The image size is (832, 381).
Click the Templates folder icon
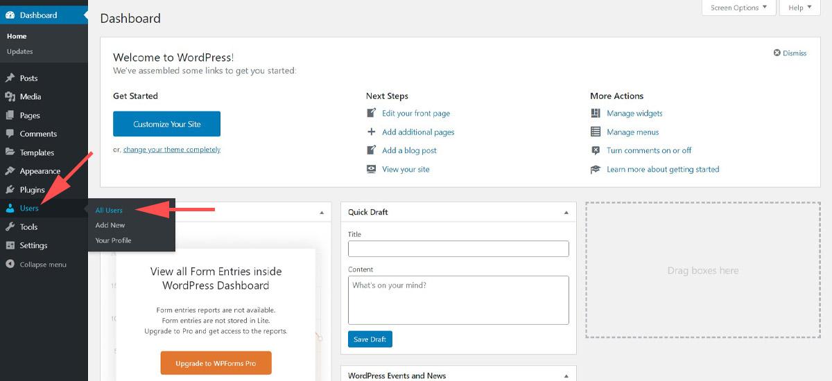pos(10,152)
